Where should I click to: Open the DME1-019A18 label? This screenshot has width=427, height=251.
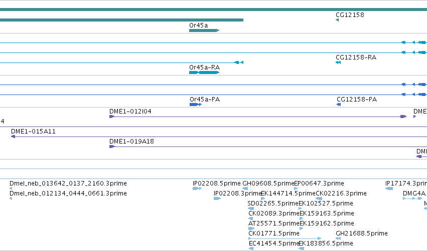click(x=131, y=141)
